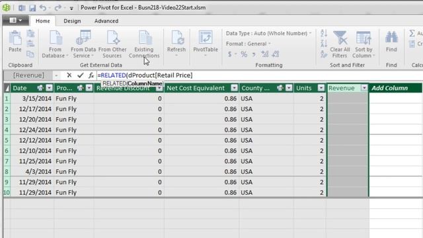Open the File menu button dropdown
This screenshot has height=238, width=423.
coord(16,20)
